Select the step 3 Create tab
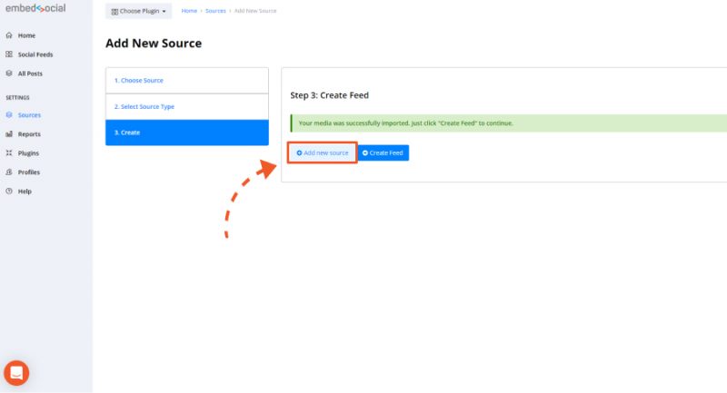The image size is (727, 393). pos(187,133)
